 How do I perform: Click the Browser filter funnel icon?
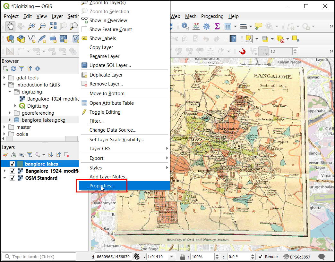[x=21, y=69]
